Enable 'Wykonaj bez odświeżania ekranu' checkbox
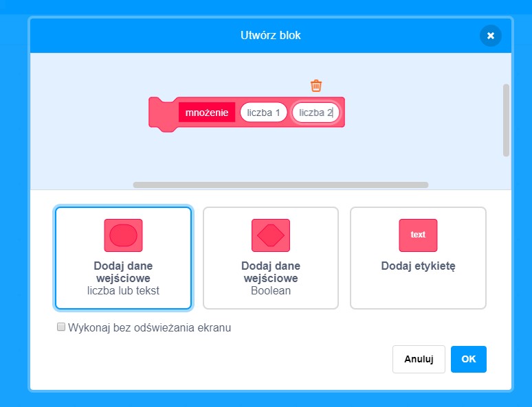 (61, 327)
